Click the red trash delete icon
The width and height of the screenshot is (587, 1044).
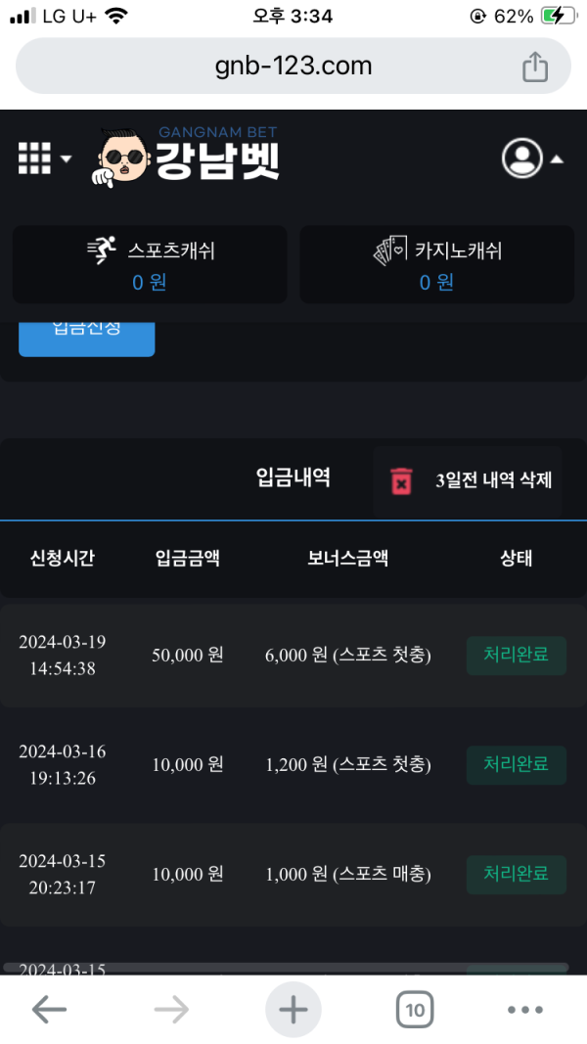click(x=401, y=480)
